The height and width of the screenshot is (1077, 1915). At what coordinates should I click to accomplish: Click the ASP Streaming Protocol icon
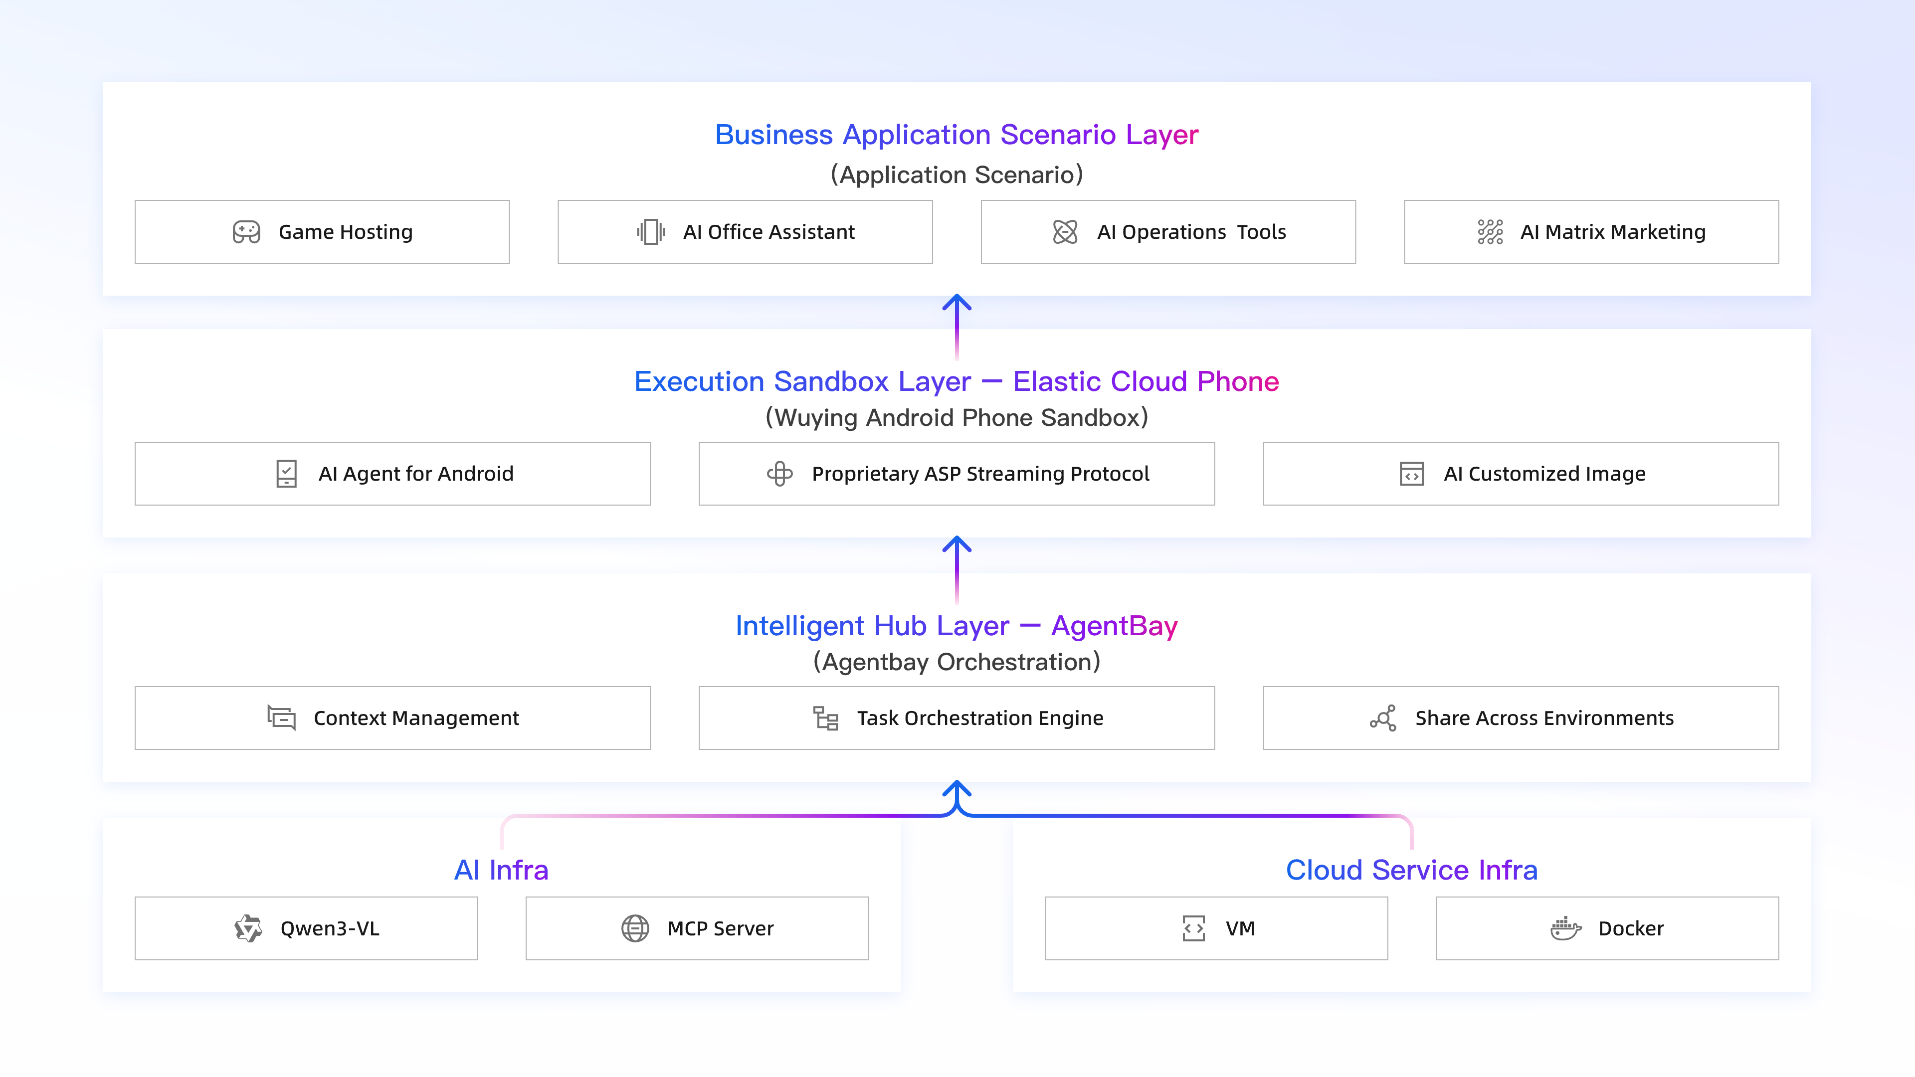779,474
